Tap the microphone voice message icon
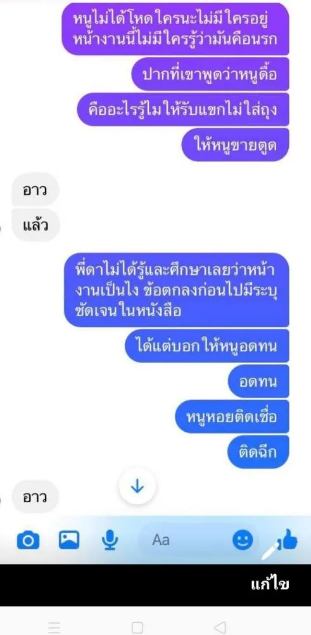This screenshot has height=635, width=311. click(x=108, y=540)
